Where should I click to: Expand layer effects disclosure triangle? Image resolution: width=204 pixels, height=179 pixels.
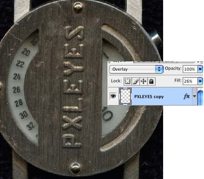[x=195, y=96]
